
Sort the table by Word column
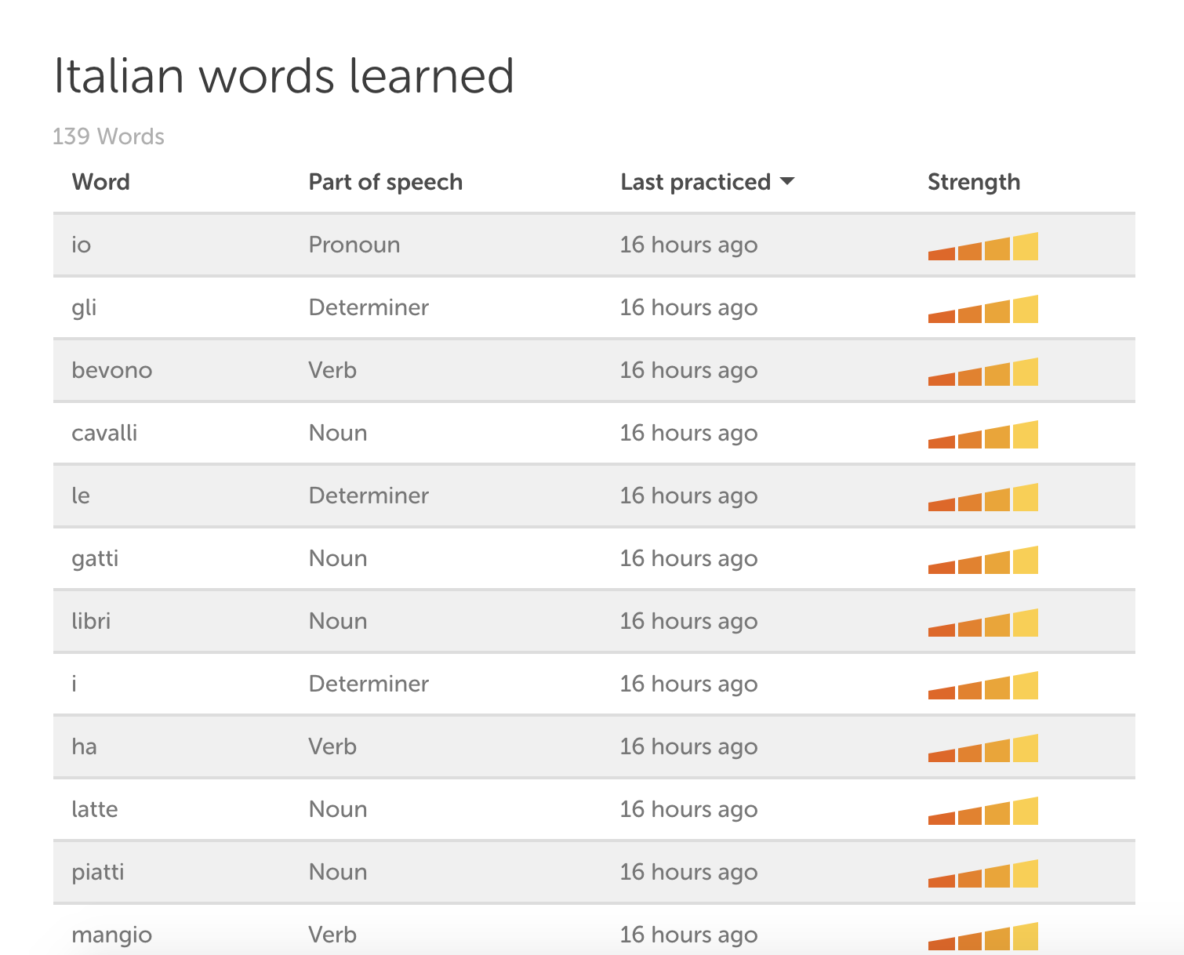point(100,182)
